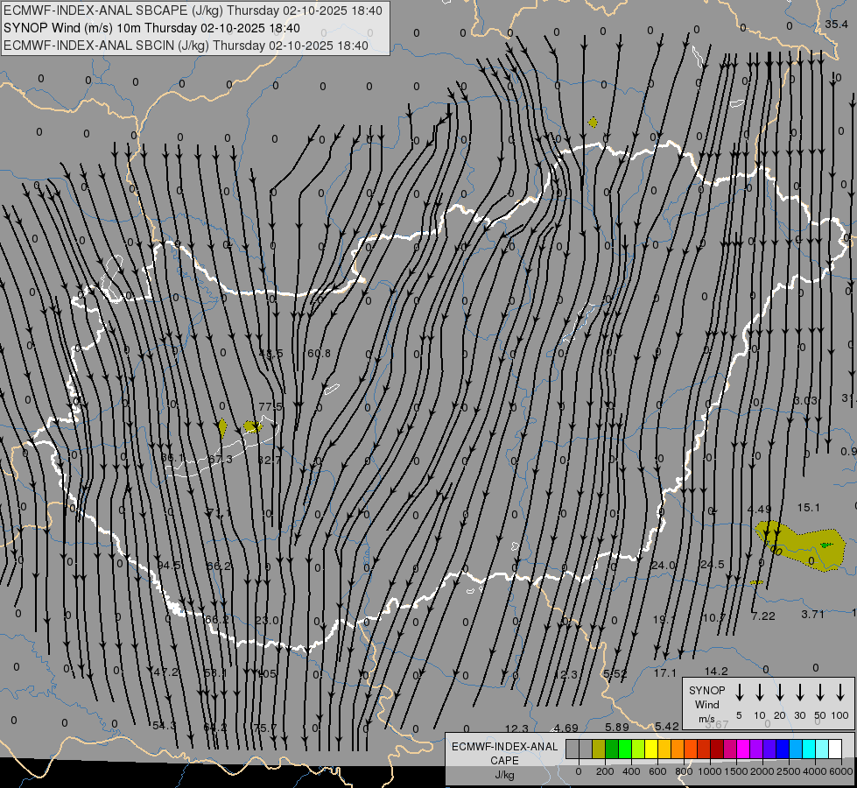Click the 5 m/s wind arrow in legend

point(739,693)
